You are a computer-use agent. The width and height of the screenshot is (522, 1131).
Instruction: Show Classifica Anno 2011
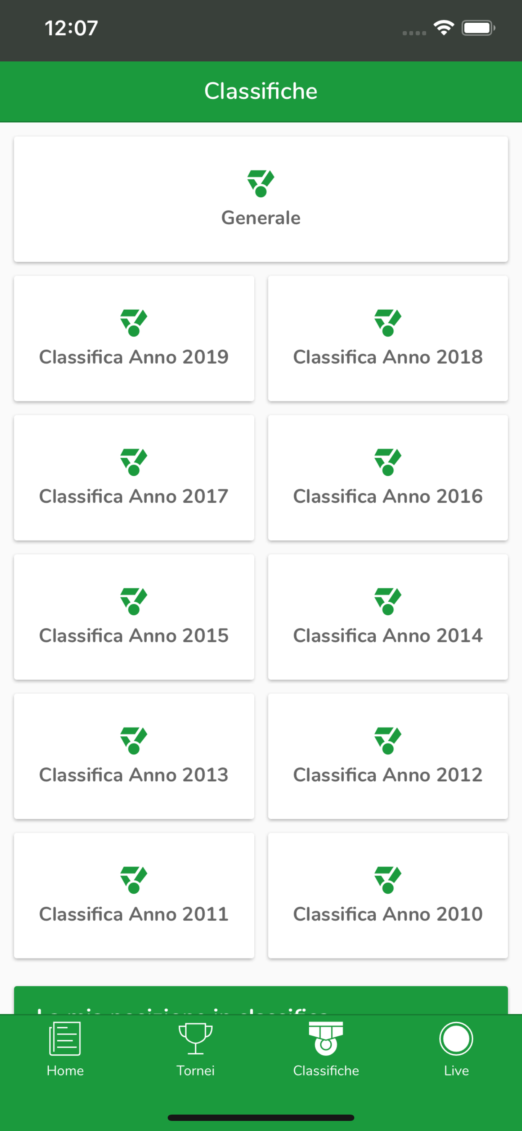(x=134, y=895)
